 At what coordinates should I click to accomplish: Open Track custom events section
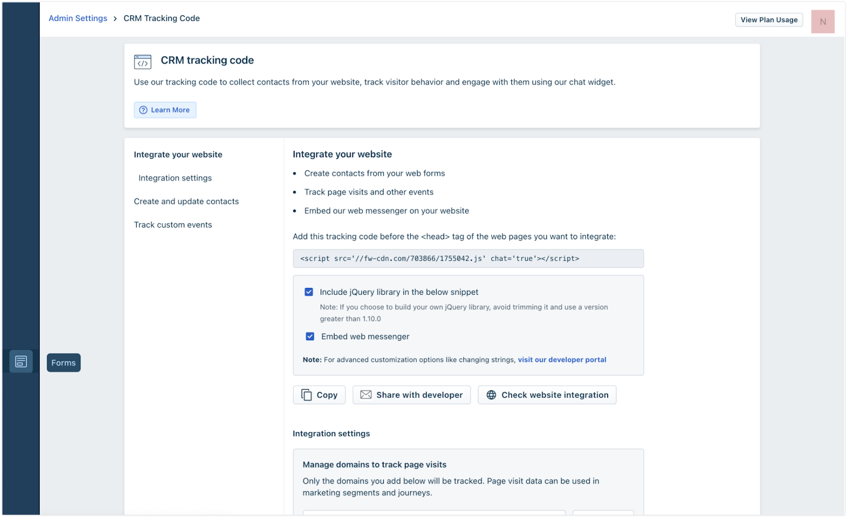[173, 225]
